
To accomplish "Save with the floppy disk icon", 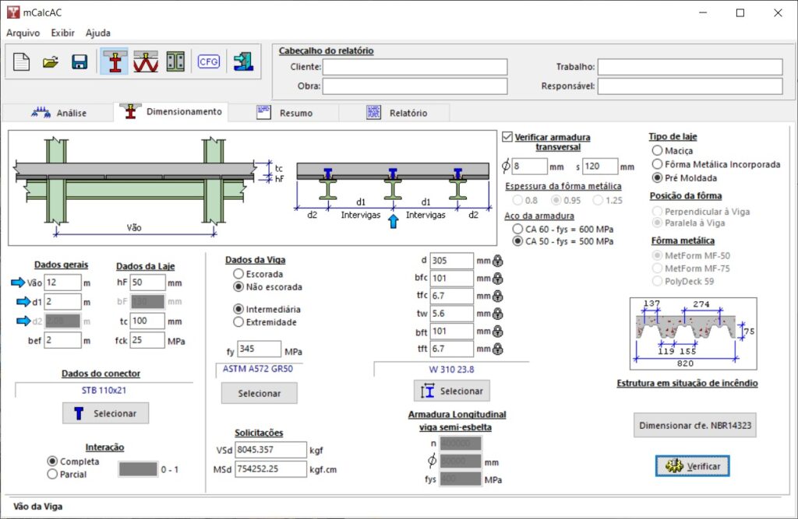I will [79, 62].
